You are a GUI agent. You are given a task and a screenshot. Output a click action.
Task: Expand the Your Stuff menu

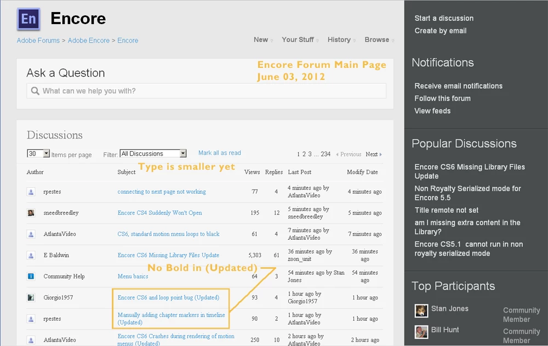click(300, 40)
